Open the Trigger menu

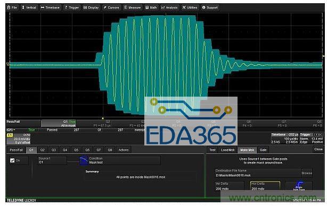point(71,7)
